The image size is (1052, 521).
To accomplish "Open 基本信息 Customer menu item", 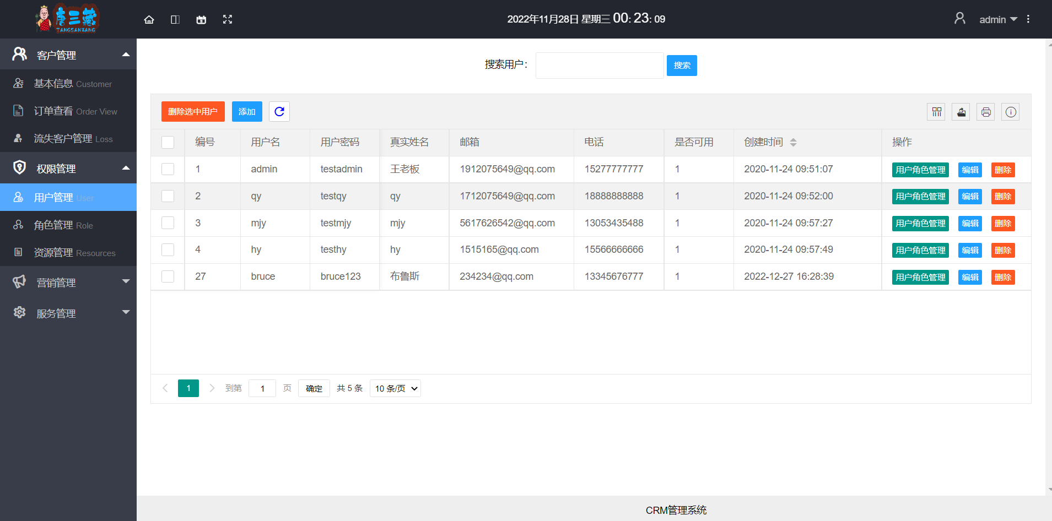I will [x=68, y=84].
